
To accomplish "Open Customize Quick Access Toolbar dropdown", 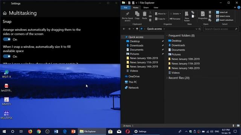I will pyautogui.click(x=136, y=3).
